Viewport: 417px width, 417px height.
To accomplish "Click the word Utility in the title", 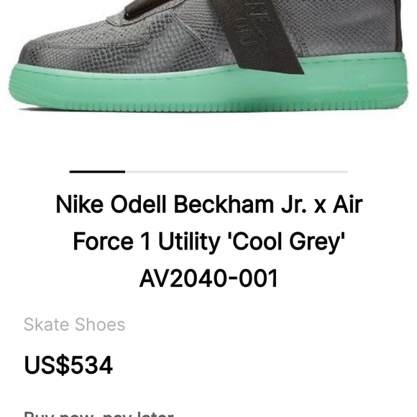I will 188,242.
